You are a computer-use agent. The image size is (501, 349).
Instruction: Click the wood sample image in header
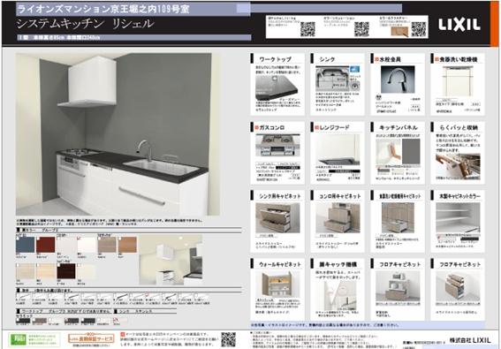coord(399,31)
